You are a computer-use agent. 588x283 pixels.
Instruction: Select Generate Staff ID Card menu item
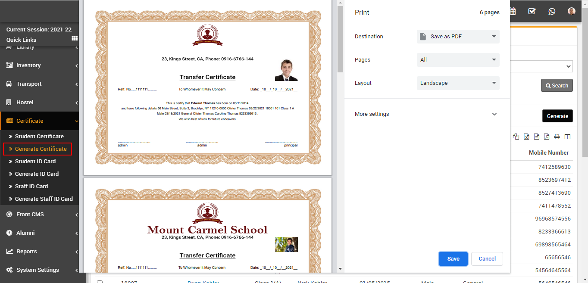tap(44, 199)
